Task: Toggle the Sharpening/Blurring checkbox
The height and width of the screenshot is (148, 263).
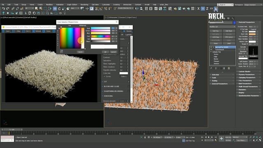Action: point(129,91)
